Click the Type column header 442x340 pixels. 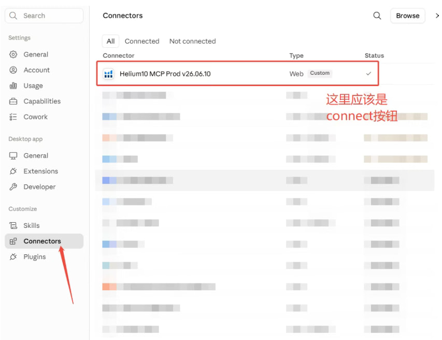pos(296,56)
